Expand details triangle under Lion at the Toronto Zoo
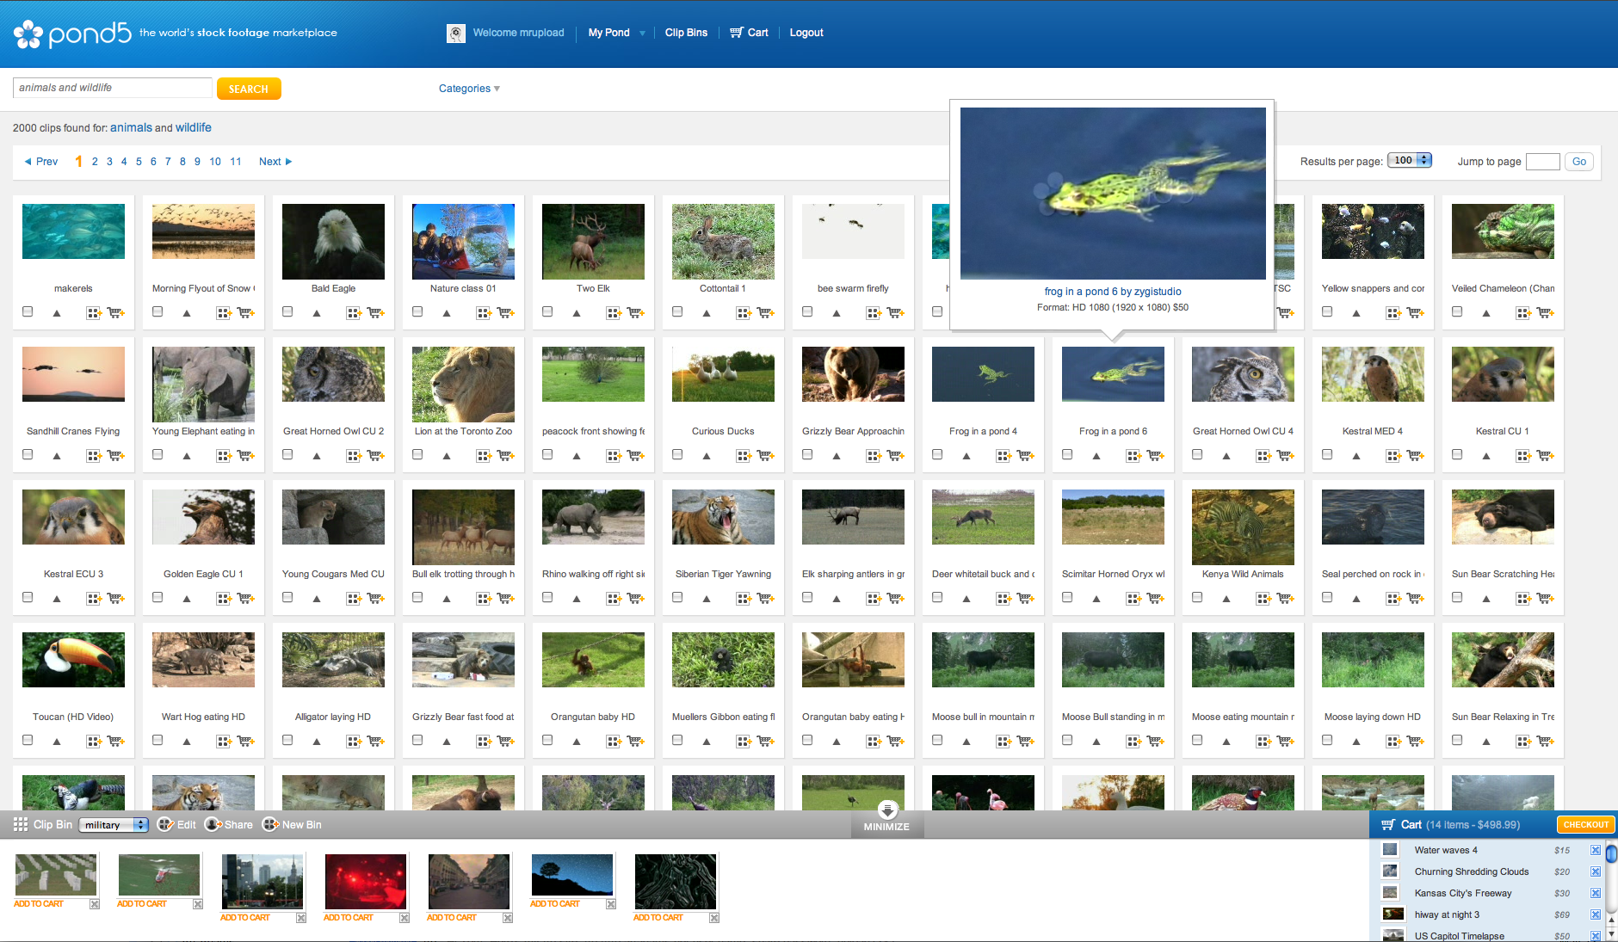The image size is (1618, 942). click(447, 456)
